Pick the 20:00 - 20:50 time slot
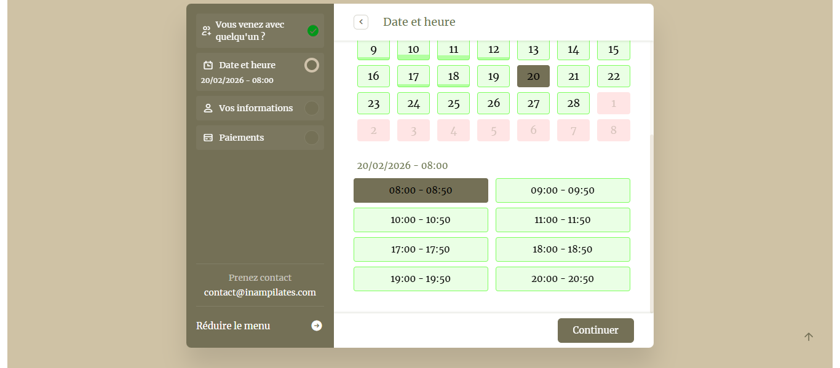840x368 pixels. [x=563, y=279]
